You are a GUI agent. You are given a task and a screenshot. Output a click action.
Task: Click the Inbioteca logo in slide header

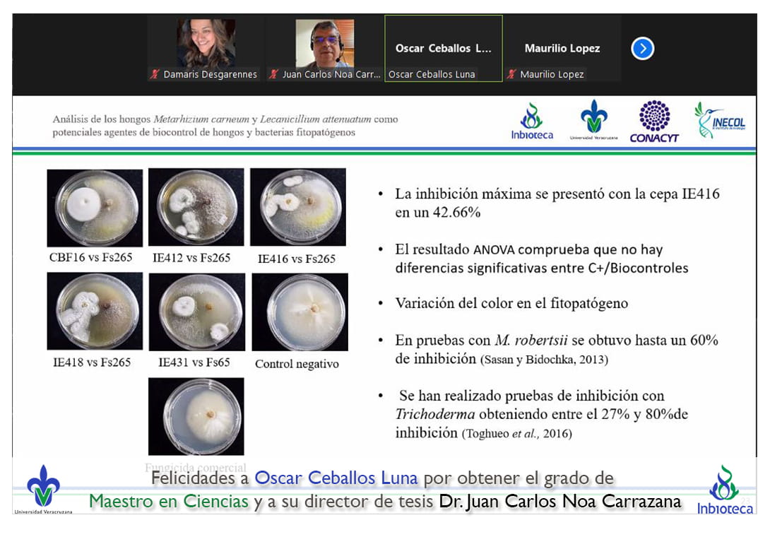(532, 121)
